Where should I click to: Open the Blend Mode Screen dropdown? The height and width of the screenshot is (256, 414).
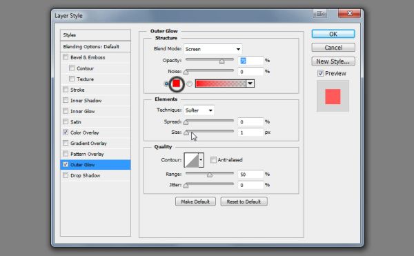click(213, 49)
